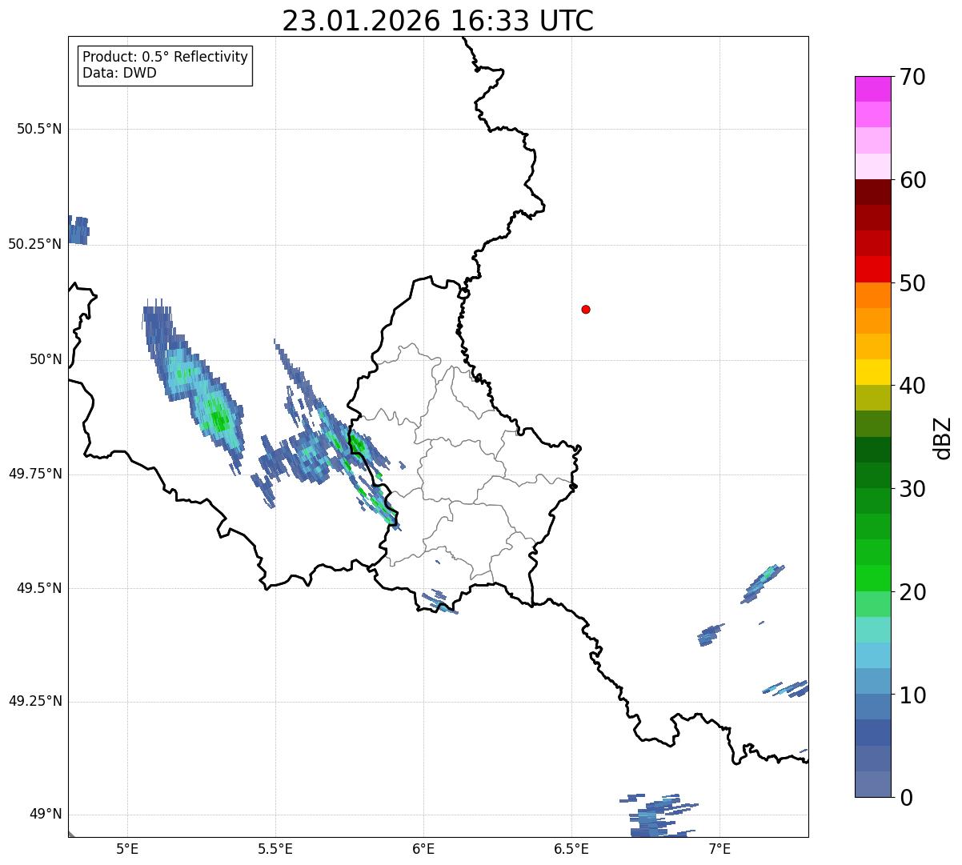Click the colorbar tick label 0
The height and width of the screenshot is (865, 962).
click(906, 798)
